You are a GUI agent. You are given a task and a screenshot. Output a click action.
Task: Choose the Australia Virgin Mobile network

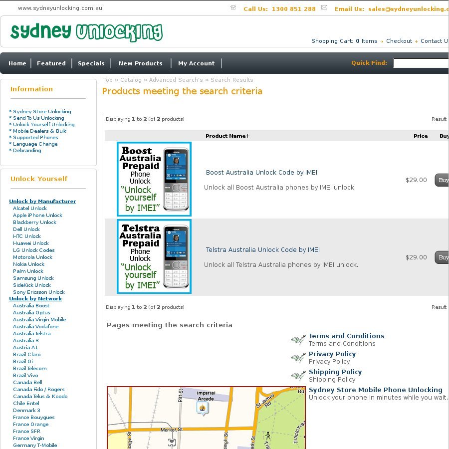(39, 320)
